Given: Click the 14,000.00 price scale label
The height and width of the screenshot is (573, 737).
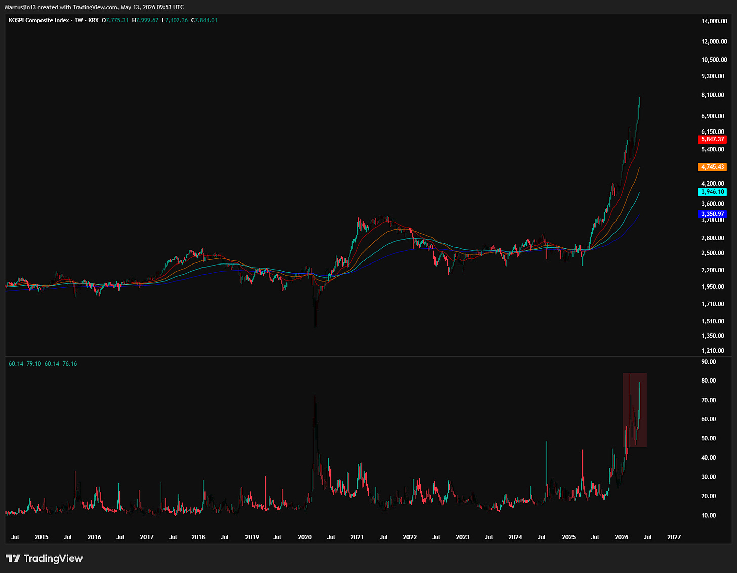Looking at the screenshot, I should point(714,21).
